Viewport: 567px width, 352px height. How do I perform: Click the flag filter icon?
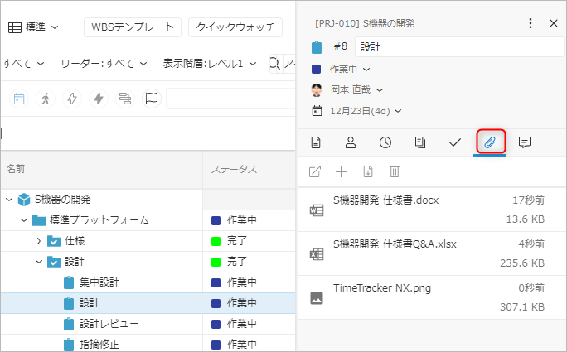[151, 99]
